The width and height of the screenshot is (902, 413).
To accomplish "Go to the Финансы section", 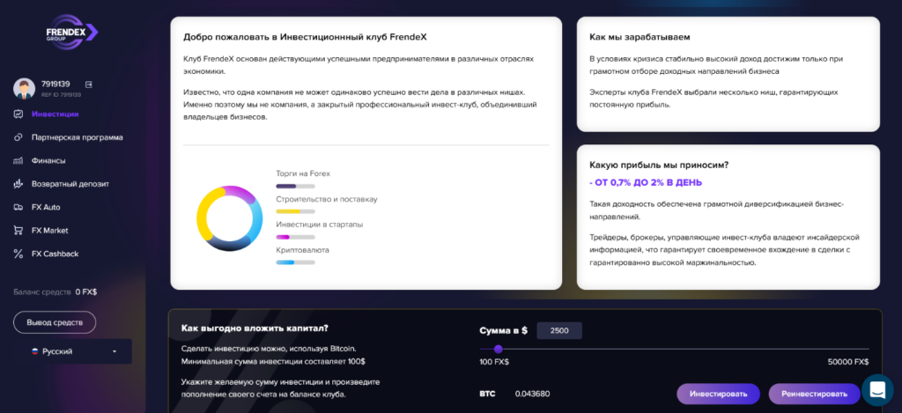I will 48,161.
